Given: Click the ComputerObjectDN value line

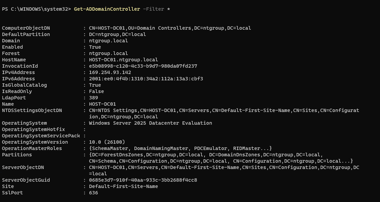Looking at the screenshot, I should (170, 28).
